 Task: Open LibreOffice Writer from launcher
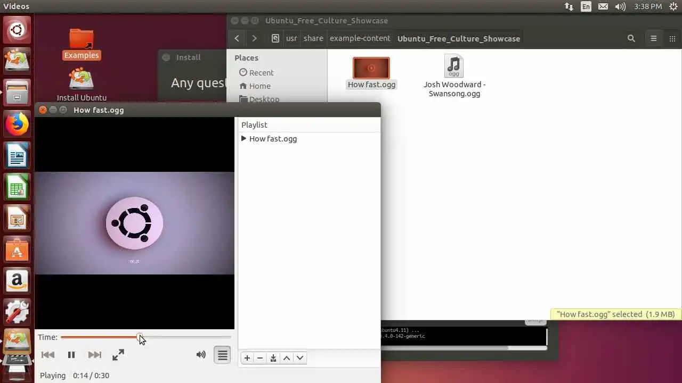coord(17,156)
